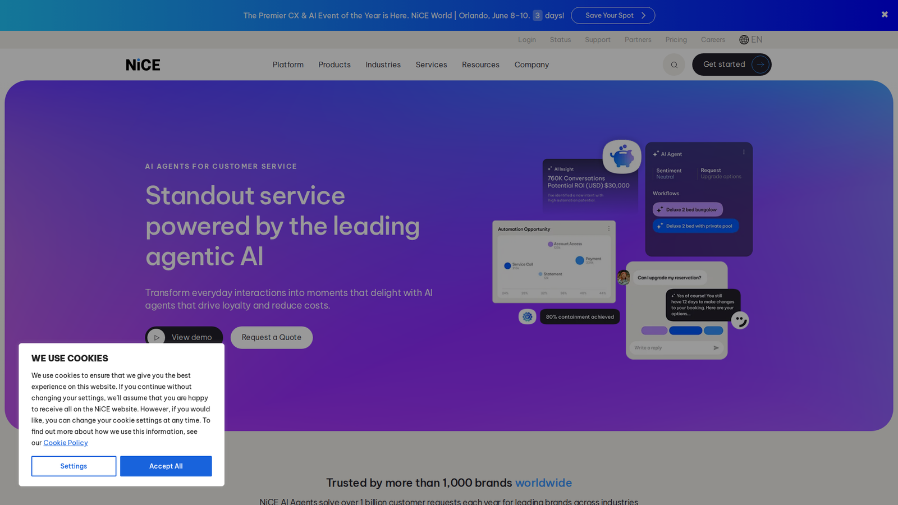Screen dimensions: 898x505
Task: Click the 760K Conversations insight text
Action: [588, 182]
